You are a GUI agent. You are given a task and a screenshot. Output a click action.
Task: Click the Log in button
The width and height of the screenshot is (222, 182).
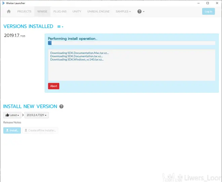209,11
